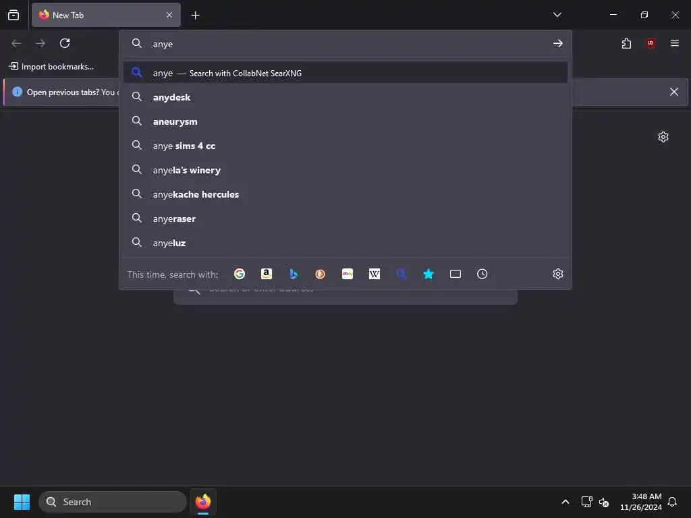Open Firefox View button
The image size is (691, 518).
13,15
